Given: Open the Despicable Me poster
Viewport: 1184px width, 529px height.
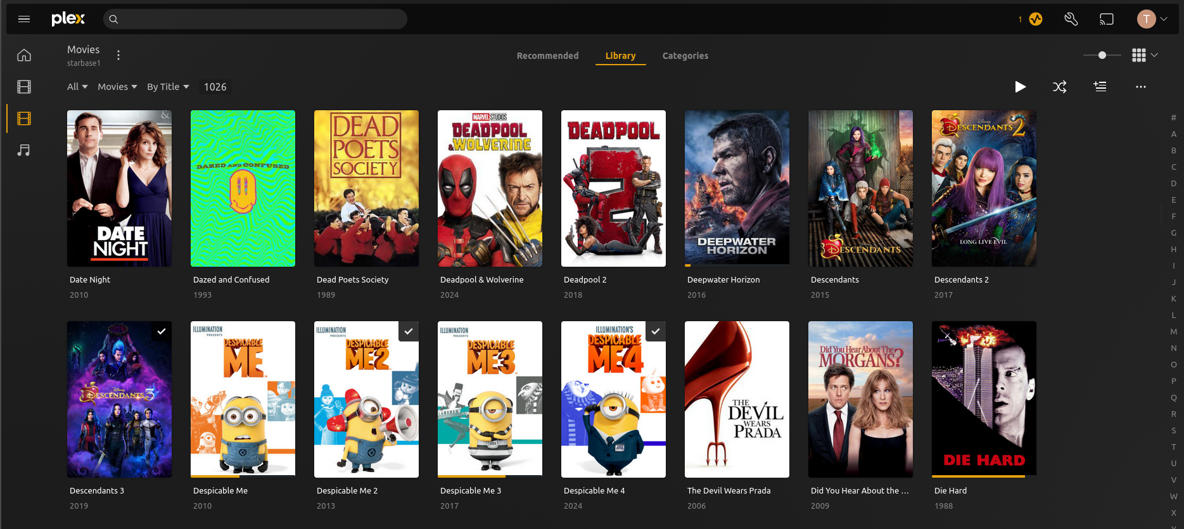Looking at the screenshot, I should pyautogui.click(x=243, y=399).
